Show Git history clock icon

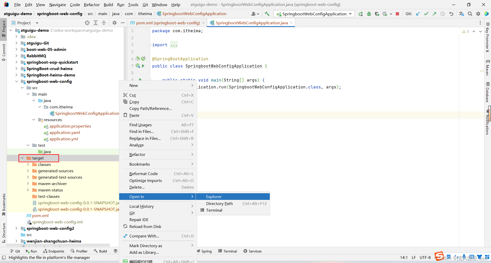443,14
